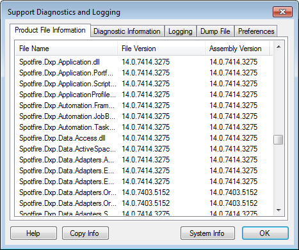Click file version of Spotfire.Dxp.Data.ActiveSpac... row

click(x=146, y=149)
